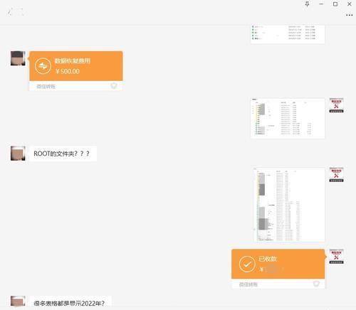356x310 pixels.
Task: Open own avatar next to first file list screenshot
Action: pyautogui.click(x=336, y=105)
